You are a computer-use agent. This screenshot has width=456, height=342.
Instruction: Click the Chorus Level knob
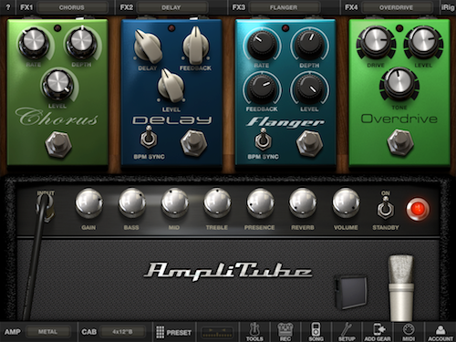click(x=57, y=84)
